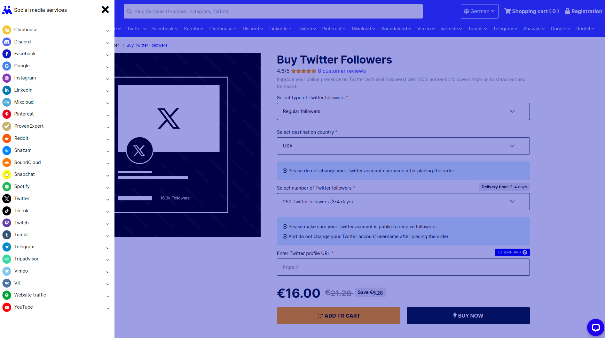Click the Telegram icon in sidebar
Image resolution: width=605 pixels, height=338 pixels.
7,247
